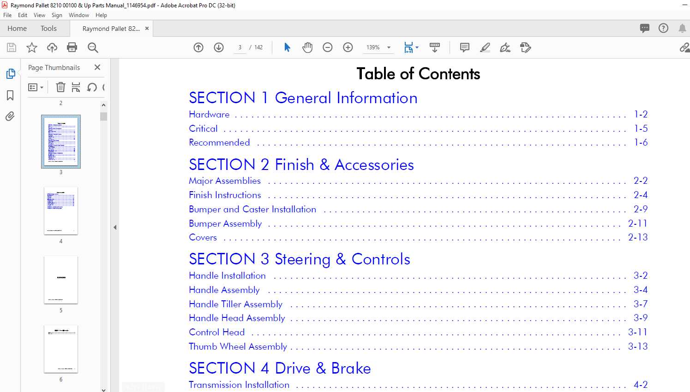Open the Hardware contents link

[209, 114]
